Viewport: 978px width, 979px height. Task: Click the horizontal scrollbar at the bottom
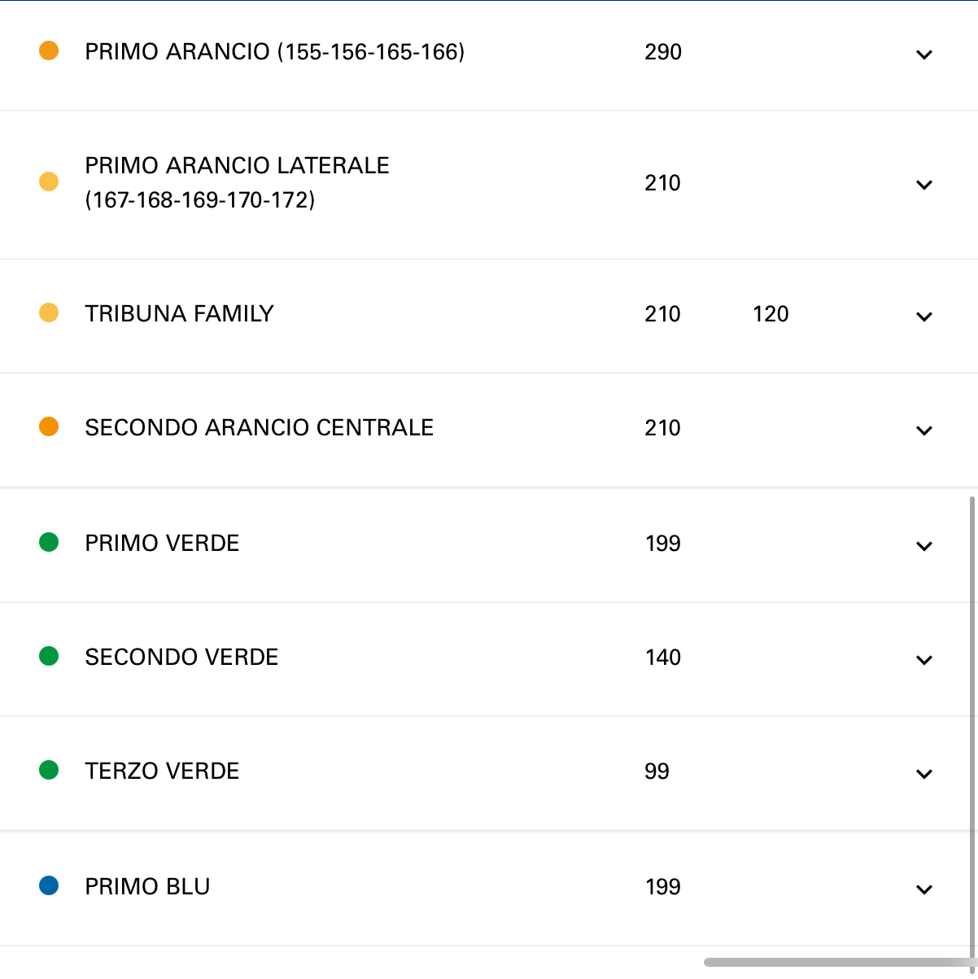pyautogui.click(x=838, y=963)
